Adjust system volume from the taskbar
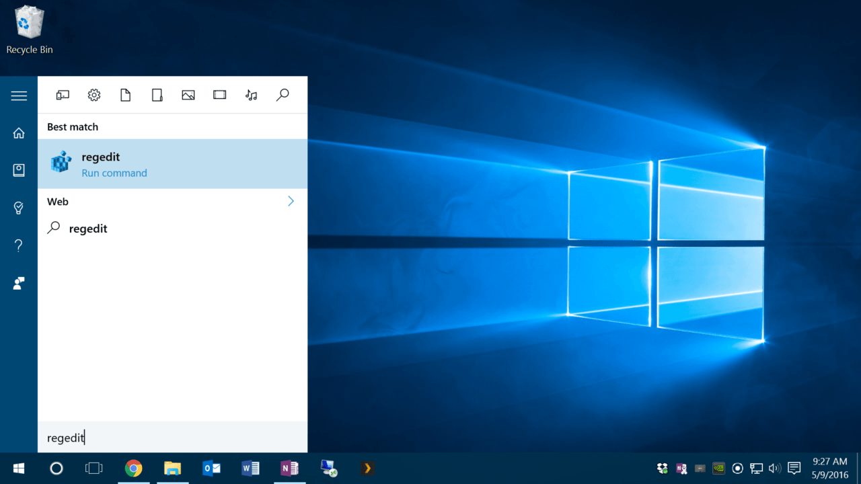This screenshot has width=861, height=484. click(774, 468)
